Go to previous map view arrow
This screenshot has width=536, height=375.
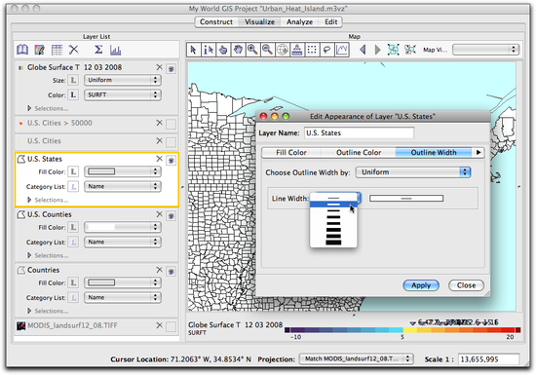point(364,50)
